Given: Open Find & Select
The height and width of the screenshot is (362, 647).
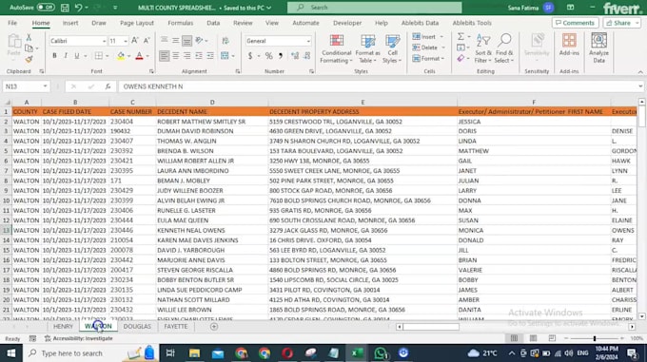Looking at the screenshot, I should click(x=504, y=49).
